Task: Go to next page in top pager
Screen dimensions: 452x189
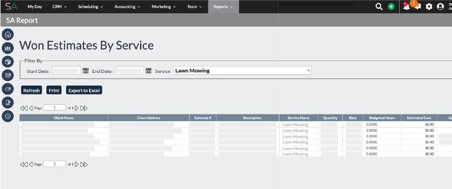Action: pyautogui.click(x=77, y=108)
